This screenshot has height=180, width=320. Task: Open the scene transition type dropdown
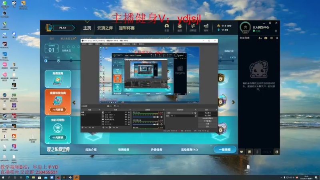pyautogui.click(x=180, y=113)
